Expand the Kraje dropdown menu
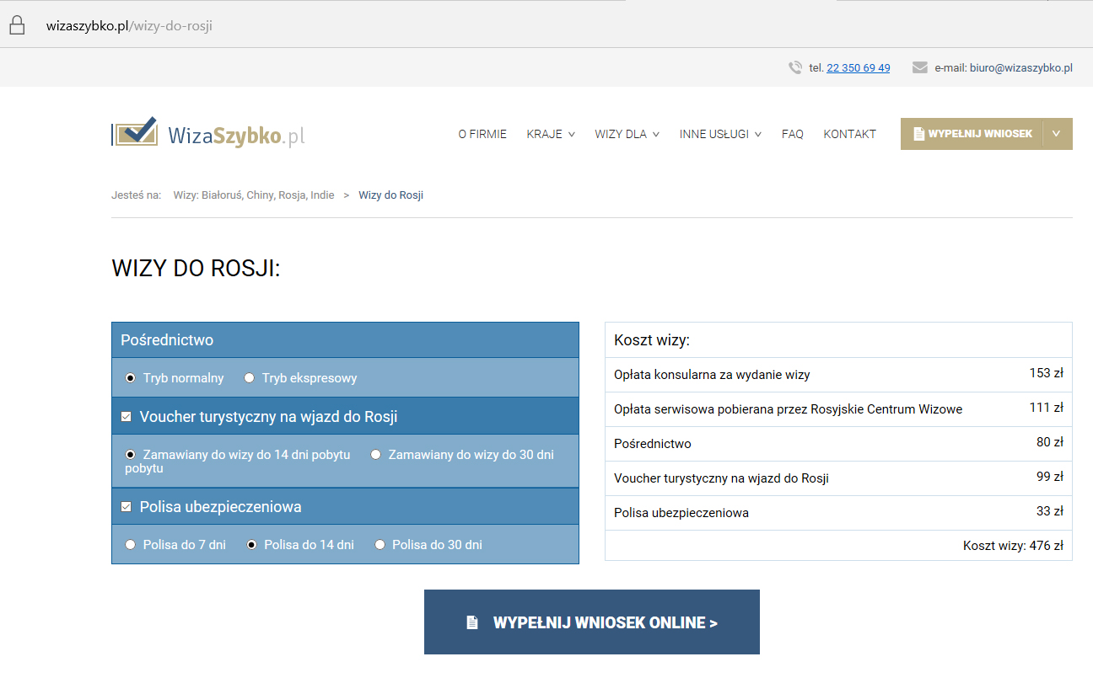 [550, 134]
